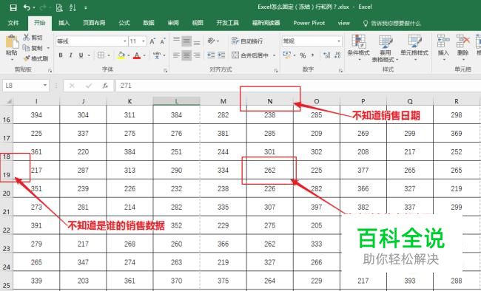Select column header Q
This screenshot has height=291, width=481.
tap(410, 101)
